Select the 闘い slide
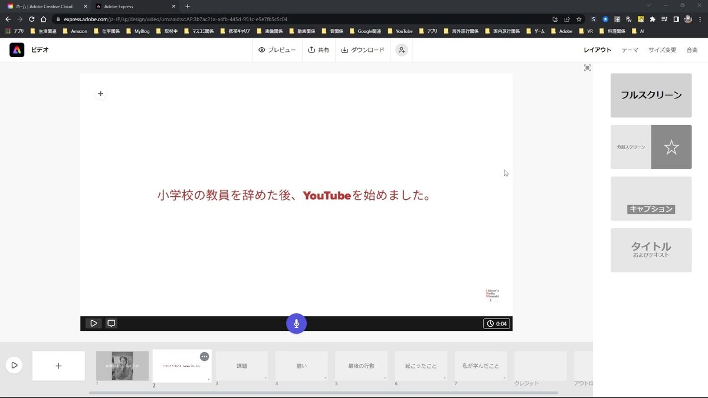 click(301, 366)
